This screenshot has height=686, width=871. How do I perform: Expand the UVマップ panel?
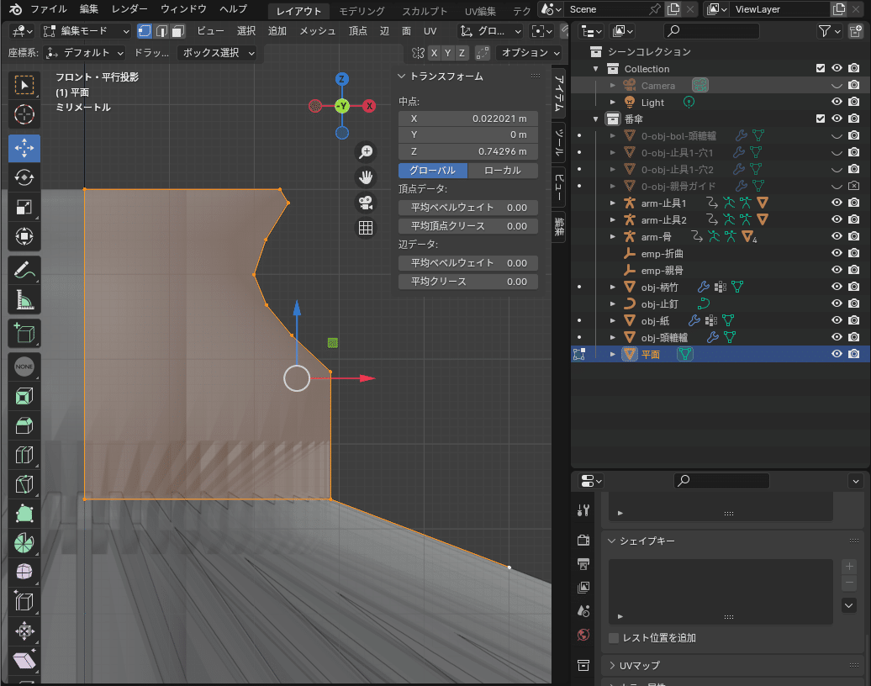639,665
